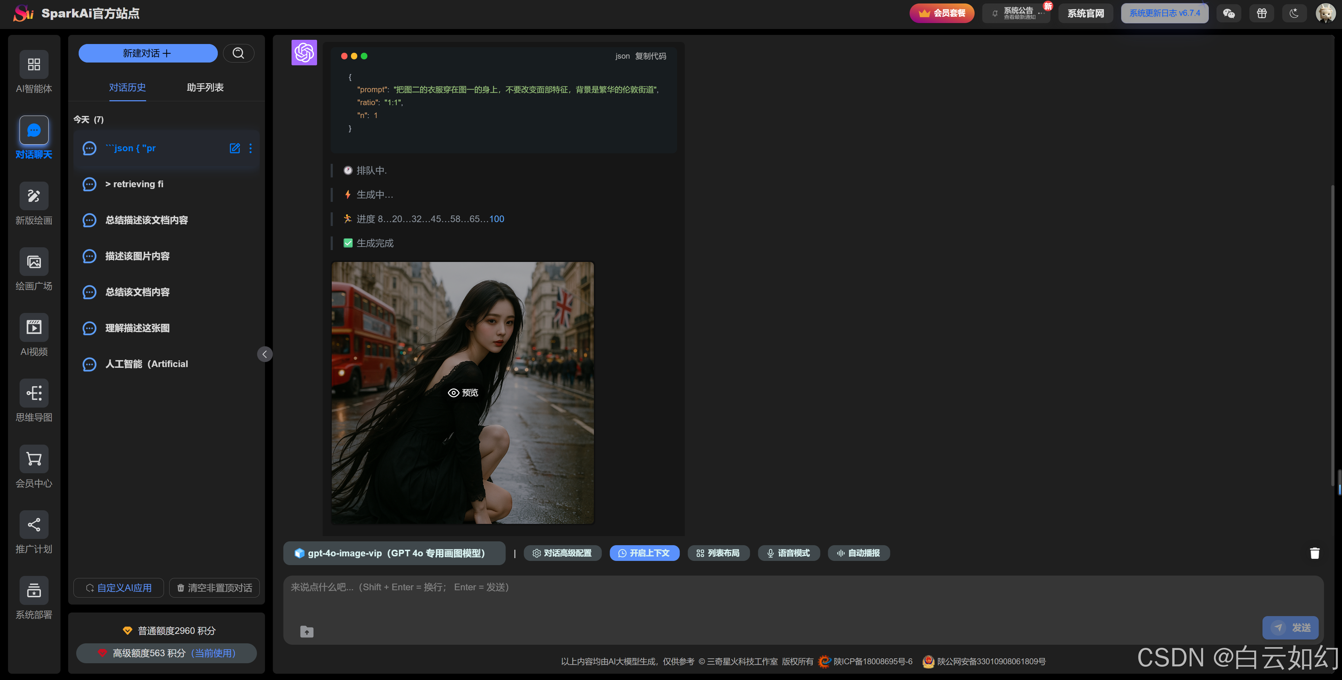Screen dimensions: 1342x680
Task: Switch to the 助手列表 tab
Action: click(x=205, y=87)
